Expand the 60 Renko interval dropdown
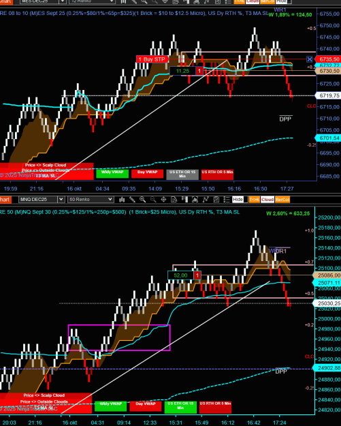341x426 pixels. 110,200
